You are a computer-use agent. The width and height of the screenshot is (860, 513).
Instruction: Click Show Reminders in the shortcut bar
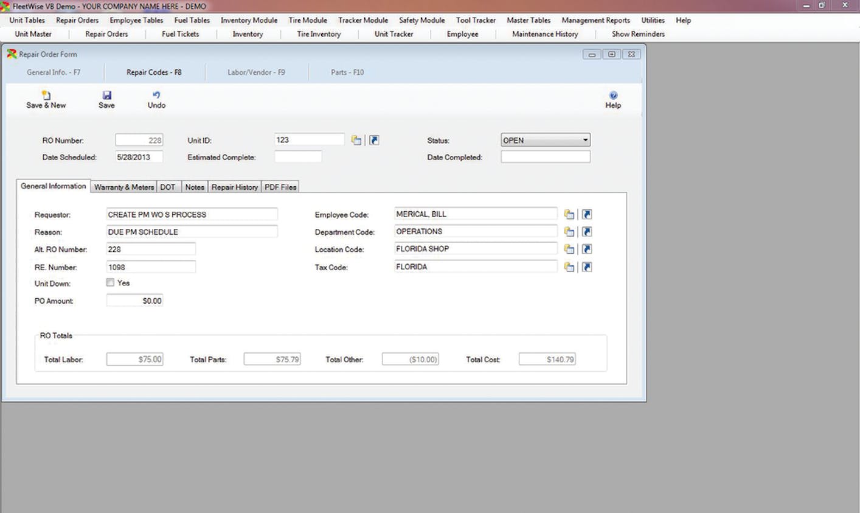point(637,34)
